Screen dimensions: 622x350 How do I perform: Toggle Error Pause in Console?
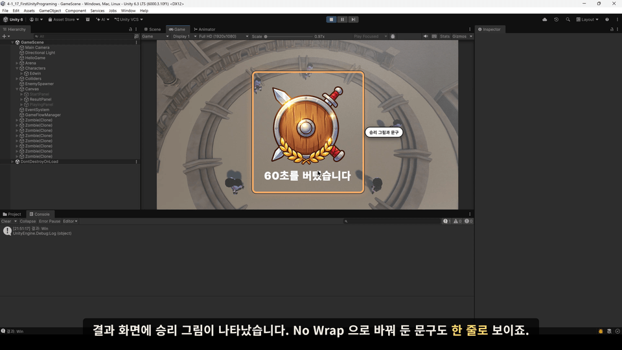(50, 222)
